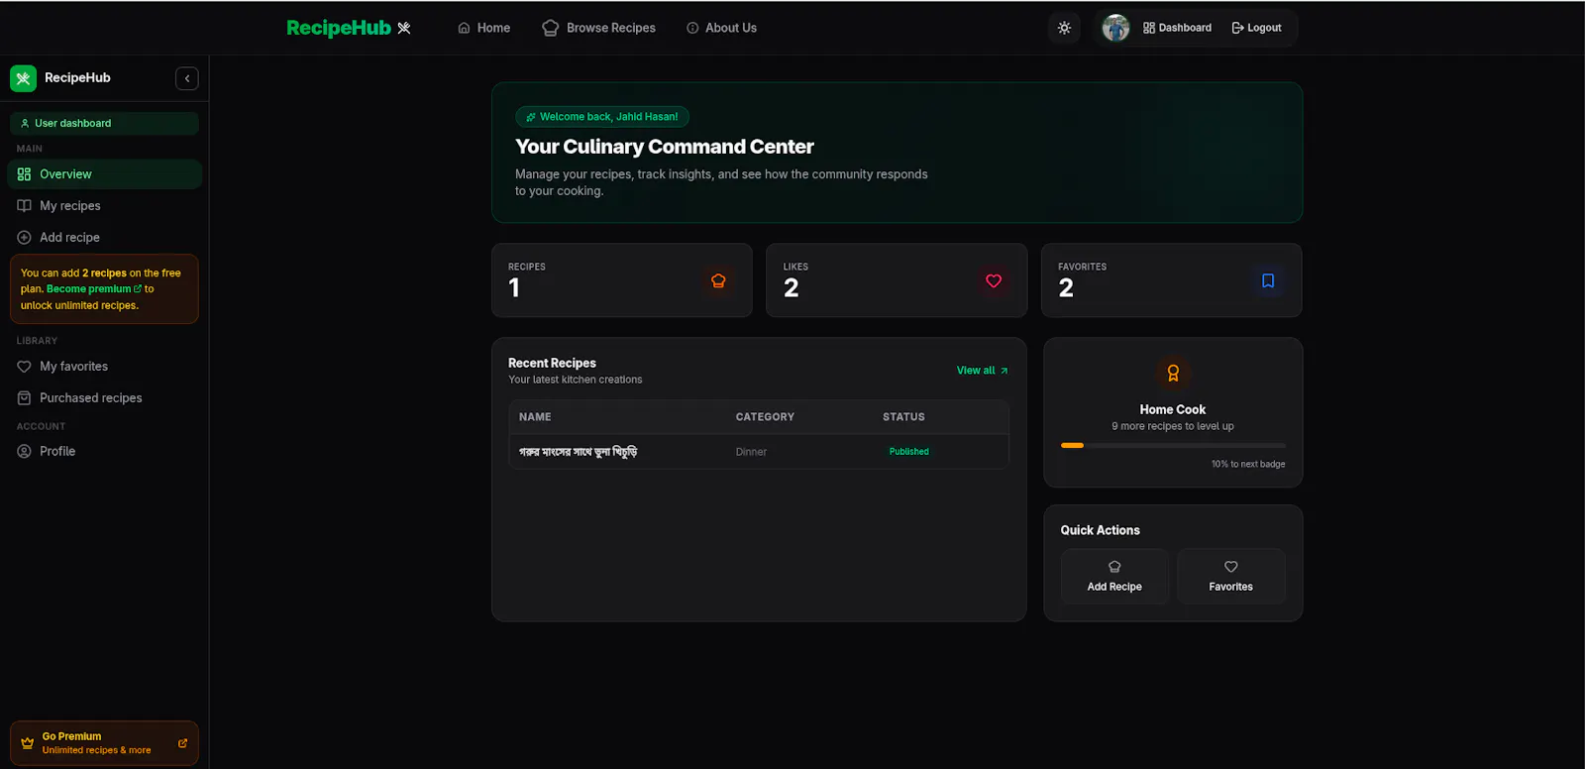Screen dimensions: 1585x769
Task: Click the Favorites quick action
Action: (x=1231, y=577)
